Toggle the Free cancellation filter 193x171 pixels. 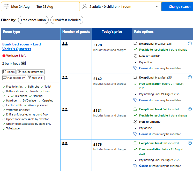point(33,20)
